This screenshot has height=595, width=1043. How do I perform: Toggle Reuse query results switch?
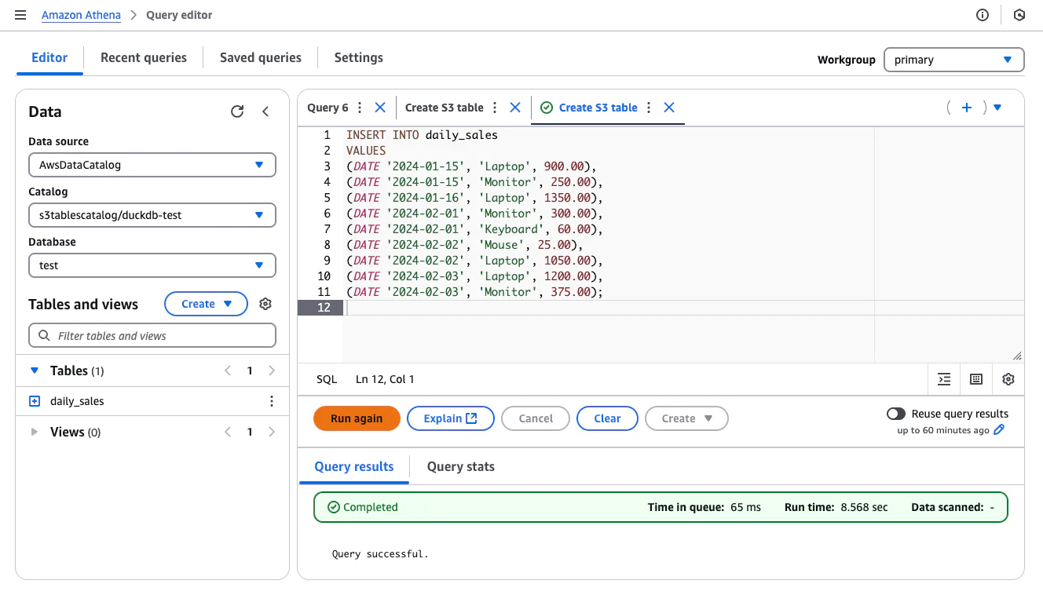tap(895, 414)
